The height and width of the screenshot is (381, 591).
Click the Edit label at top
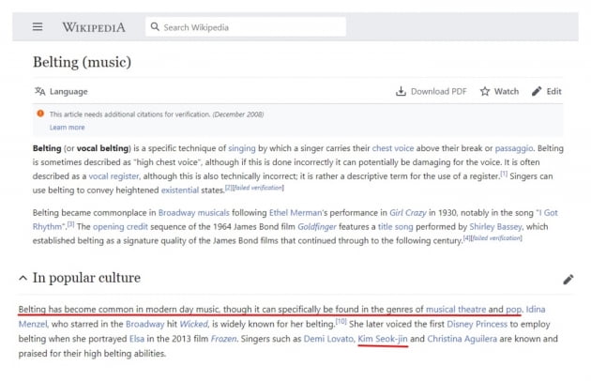[x=553, y=91]
